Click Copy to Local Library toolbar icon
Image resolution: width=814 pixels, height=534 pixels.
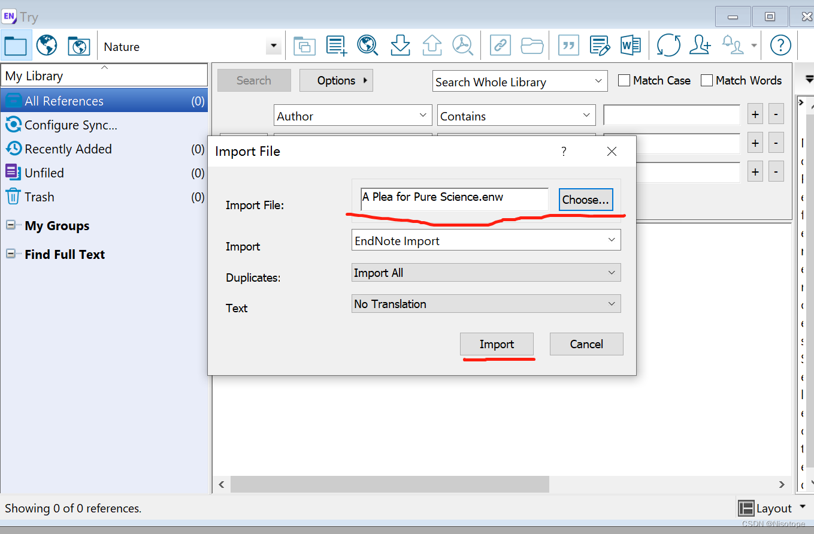pyautogui.click(x=304, y=46)
